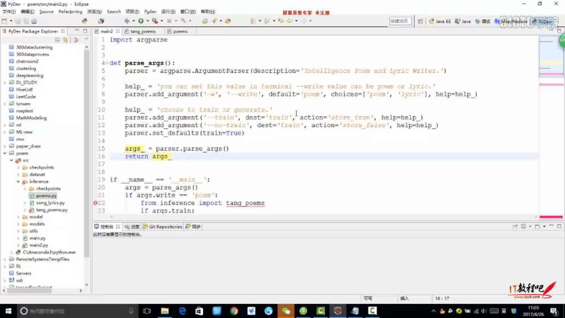Open the Refactoring menu

click(x=70, y=12)
